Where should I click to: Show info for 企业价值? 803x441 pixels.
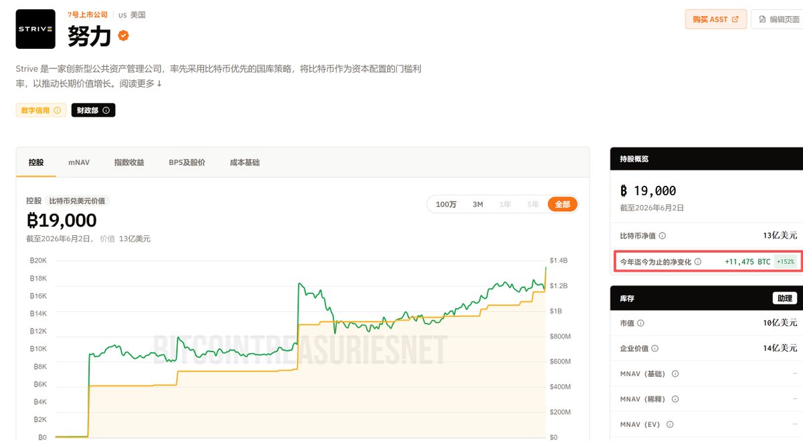(x=654, y=349)
